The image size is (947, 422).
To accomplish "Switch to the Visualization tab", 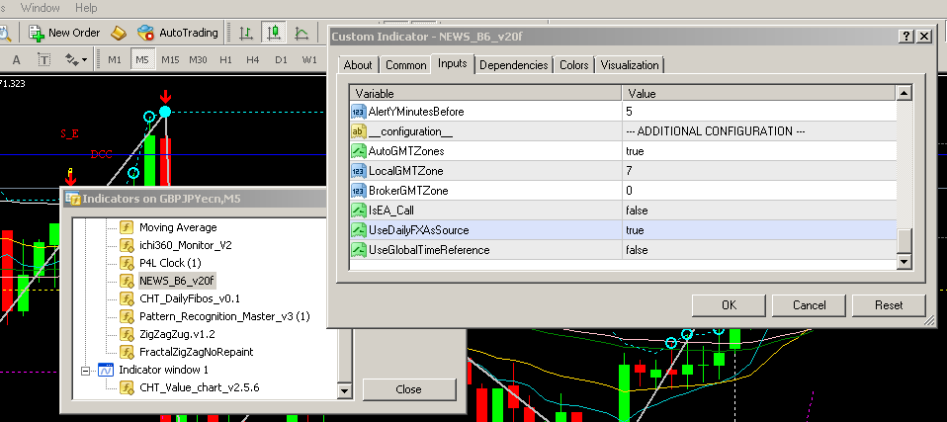I will pyautogui.click(x=630, y=65).
